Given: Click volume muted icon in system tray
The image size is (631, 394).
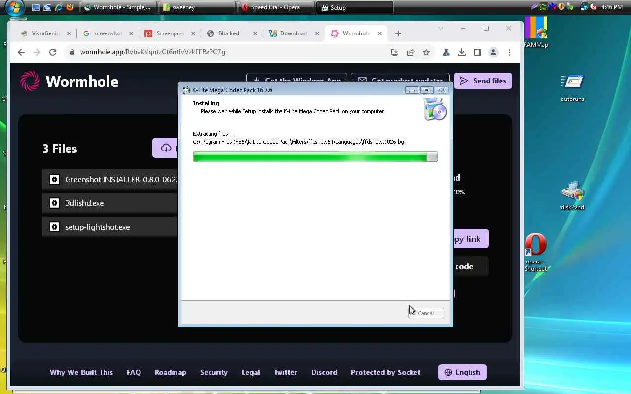Looking at the screenshot, I should click(x=593, y=7).
